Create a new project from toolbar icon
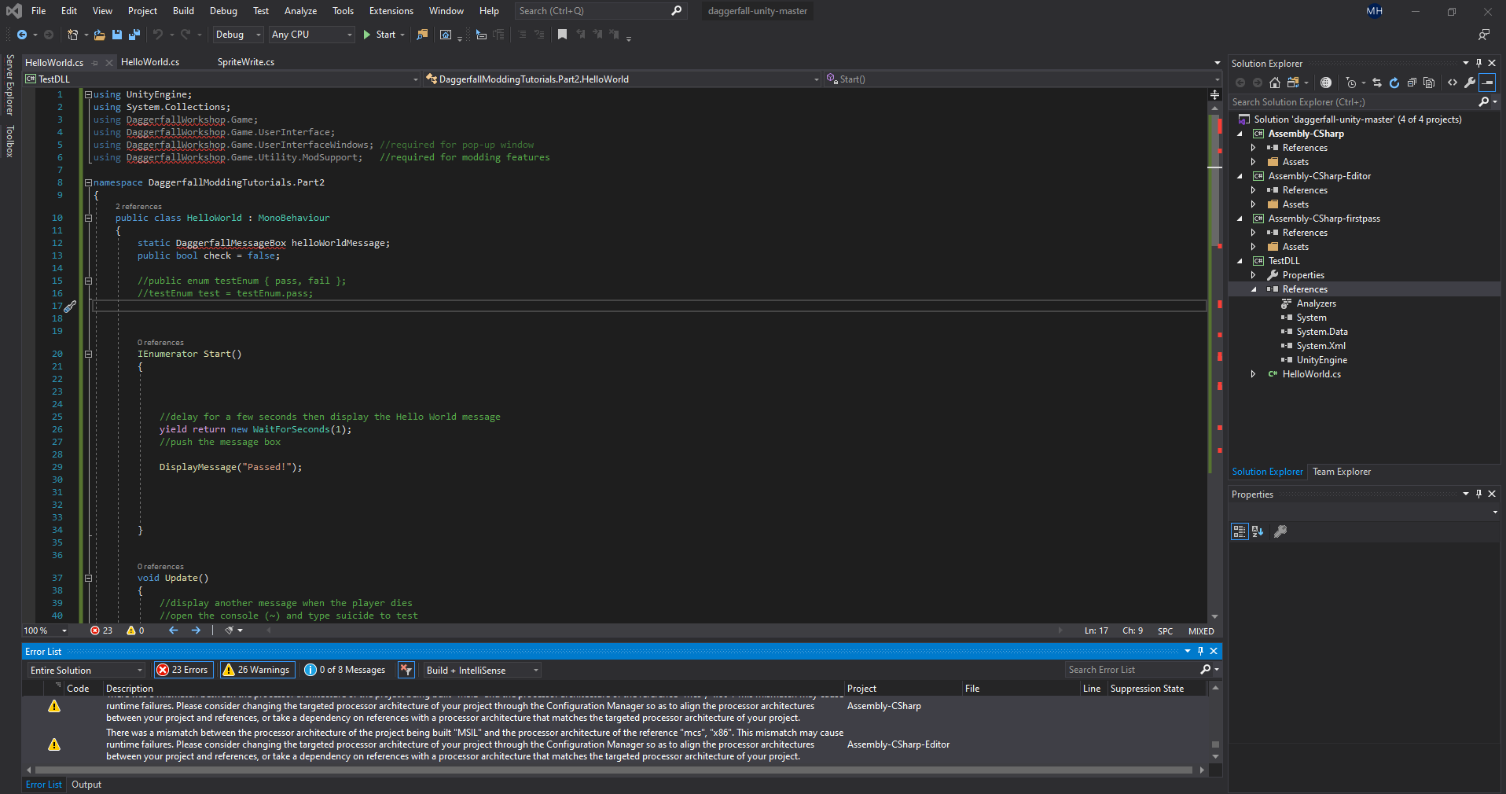 tap(72, 35)
